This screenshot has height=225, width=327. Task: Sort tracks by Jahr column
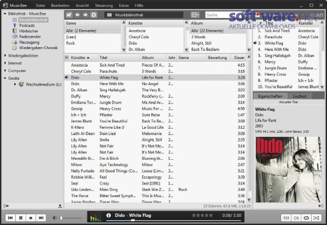[x=172, y=58]
